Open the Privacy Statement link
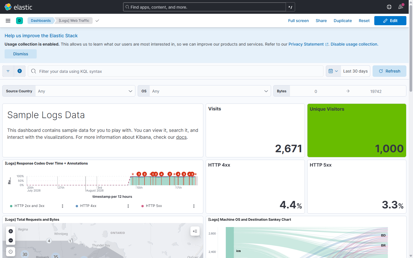Image resolution: width=413 pixels, height=258 pixels. [308, 44]
